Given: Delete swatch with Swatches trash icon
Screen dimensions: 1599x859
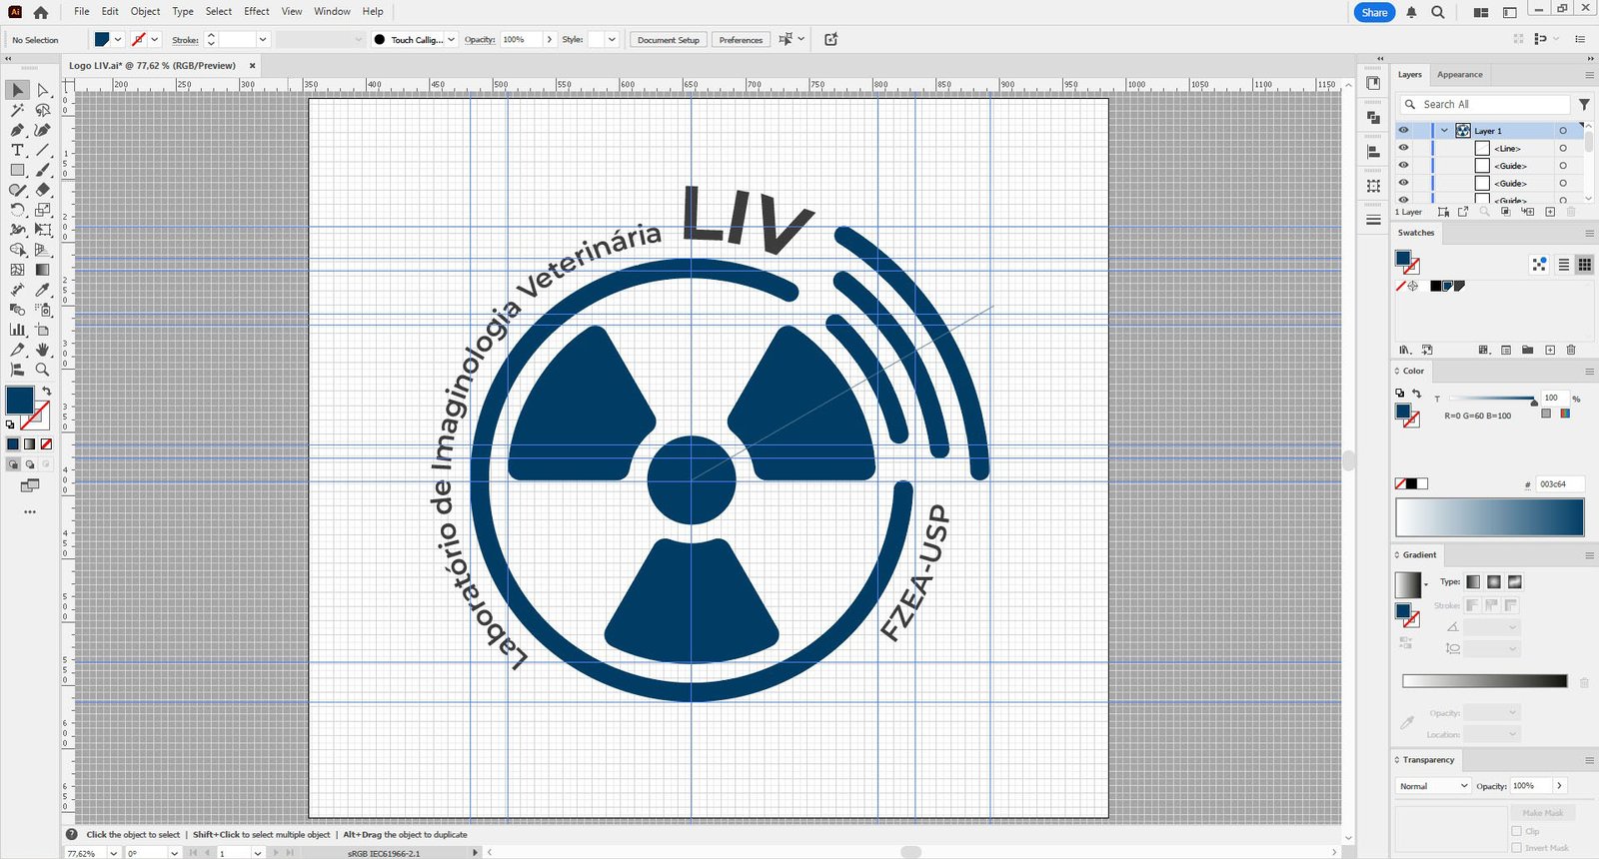Looking at the screenshot, I should pos(1571,350).
